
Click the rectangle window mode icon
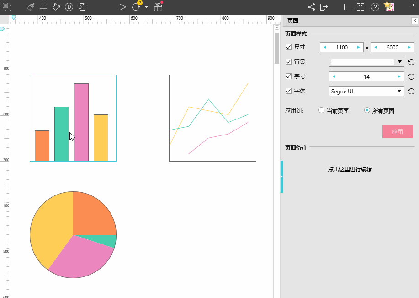click(x=347, y=7)
